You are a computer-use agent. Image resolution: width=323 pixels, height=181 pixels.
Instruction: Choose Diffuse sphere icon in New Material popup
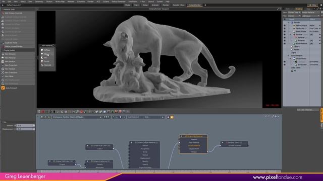click(x=42, y=50)
